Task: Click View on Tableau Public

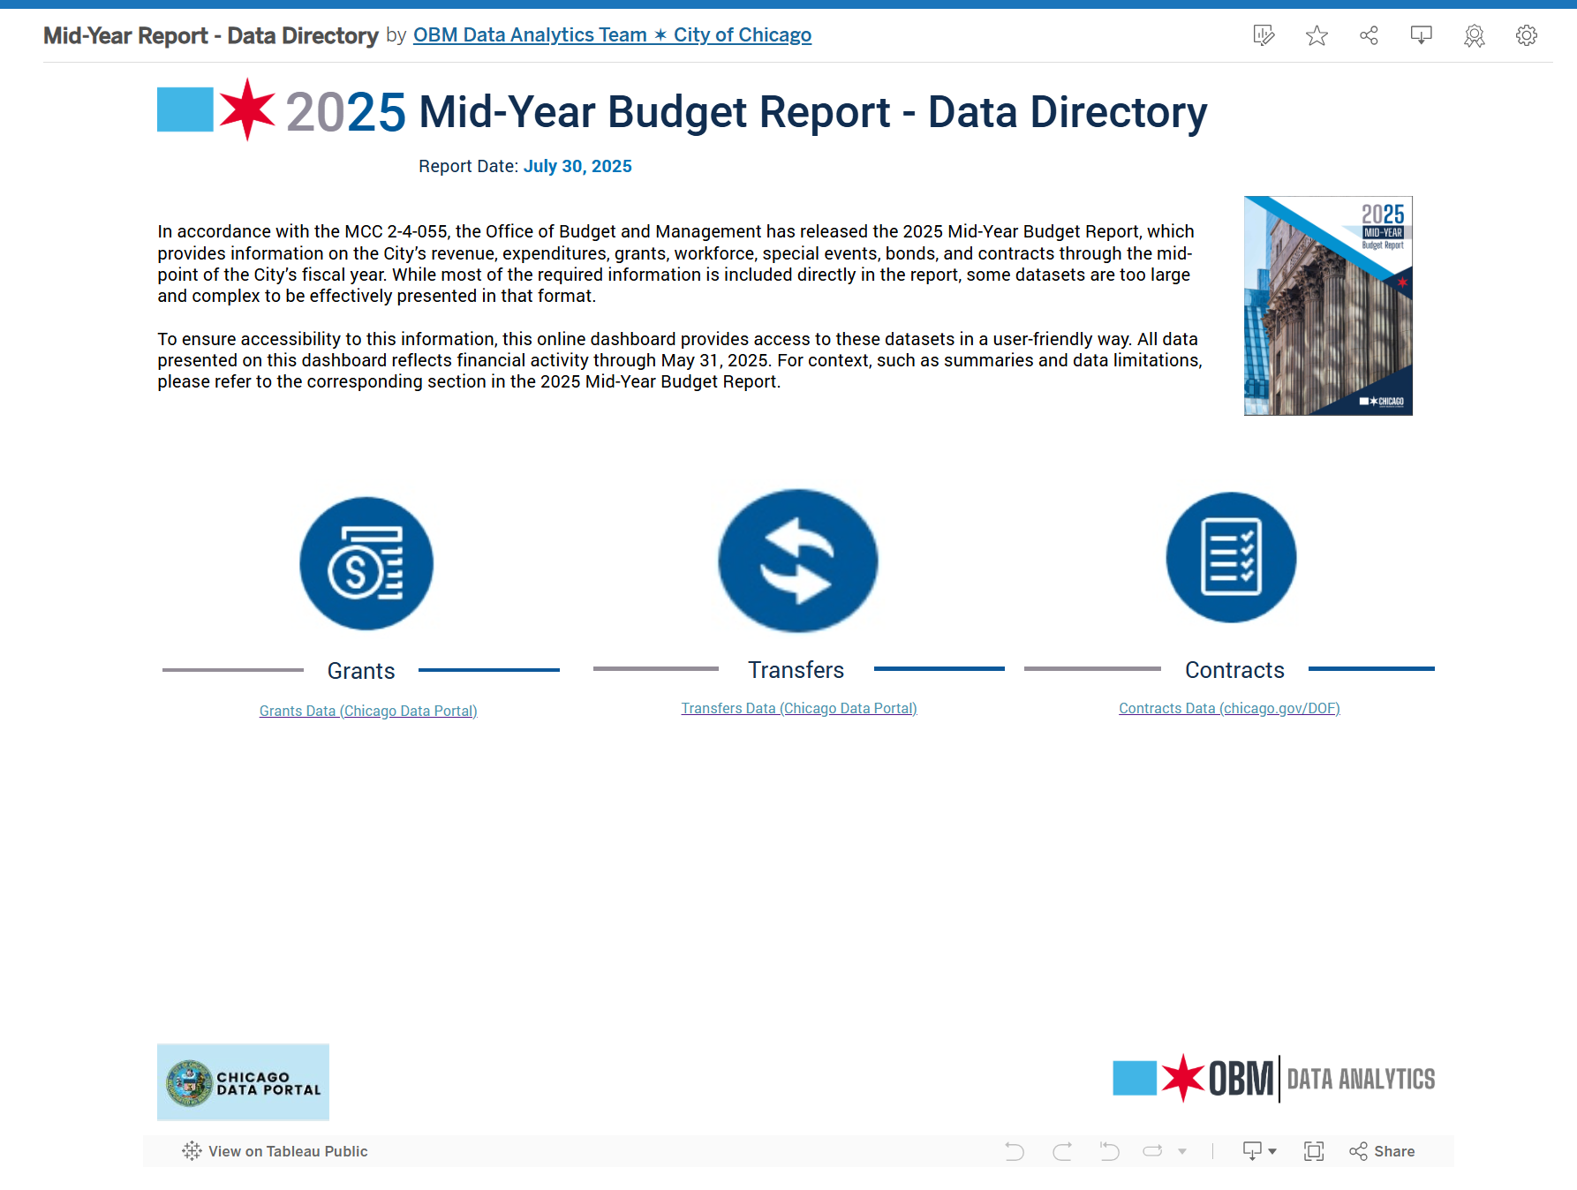Action: [275, 1151]
